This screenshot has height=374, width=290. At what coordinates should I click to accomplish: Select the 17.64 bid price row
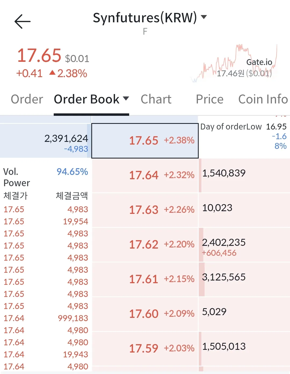coord(145,175)
